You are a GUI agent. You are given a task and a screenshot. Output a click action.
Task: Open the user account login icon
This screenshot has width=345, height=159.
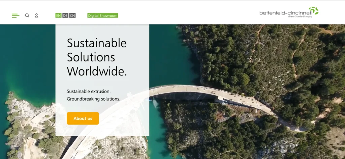(x=36, y=15)
